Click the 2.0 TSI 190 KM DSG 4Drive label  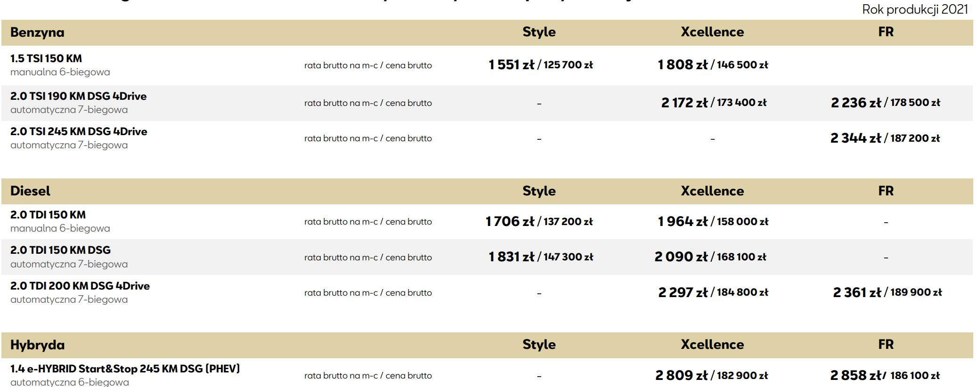tap(78, 97)
